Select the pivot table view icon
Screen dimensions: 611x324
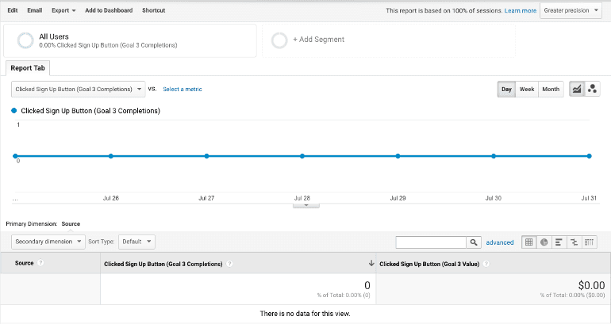tap(590, 242)
